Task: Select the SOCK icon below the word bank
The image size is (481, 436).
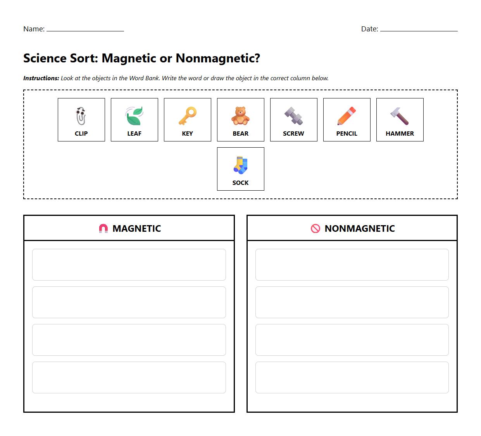Action: point(240,164)
